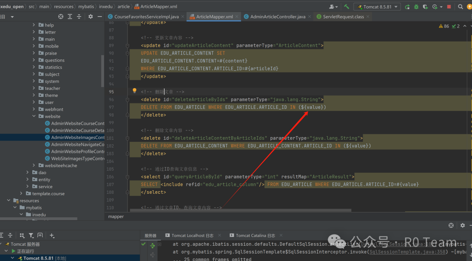
Task: Click the article breadcrumb segment
Action: coord(123,7)
